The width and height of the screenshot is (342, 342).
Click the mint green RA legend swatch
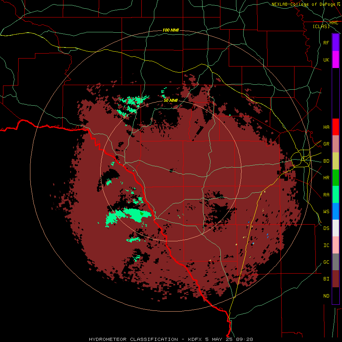point(336,195)
